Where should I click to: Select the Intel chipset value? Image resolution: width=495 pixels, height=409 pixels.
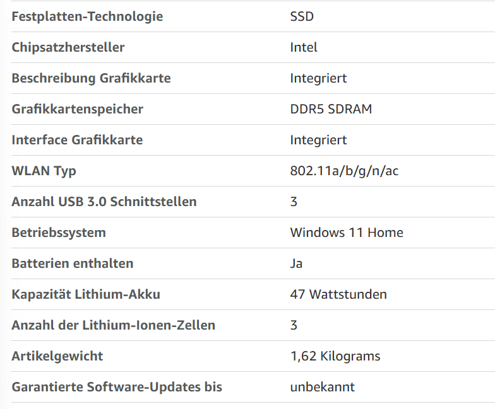pyautogui.click(x=303, y=47)
